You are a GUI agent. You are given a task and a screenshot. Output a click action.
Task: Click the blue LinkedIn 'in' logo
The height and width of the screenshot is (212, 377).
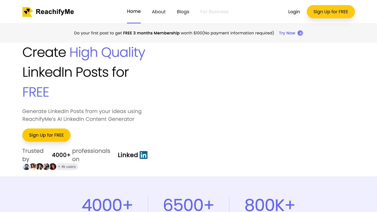143,155
